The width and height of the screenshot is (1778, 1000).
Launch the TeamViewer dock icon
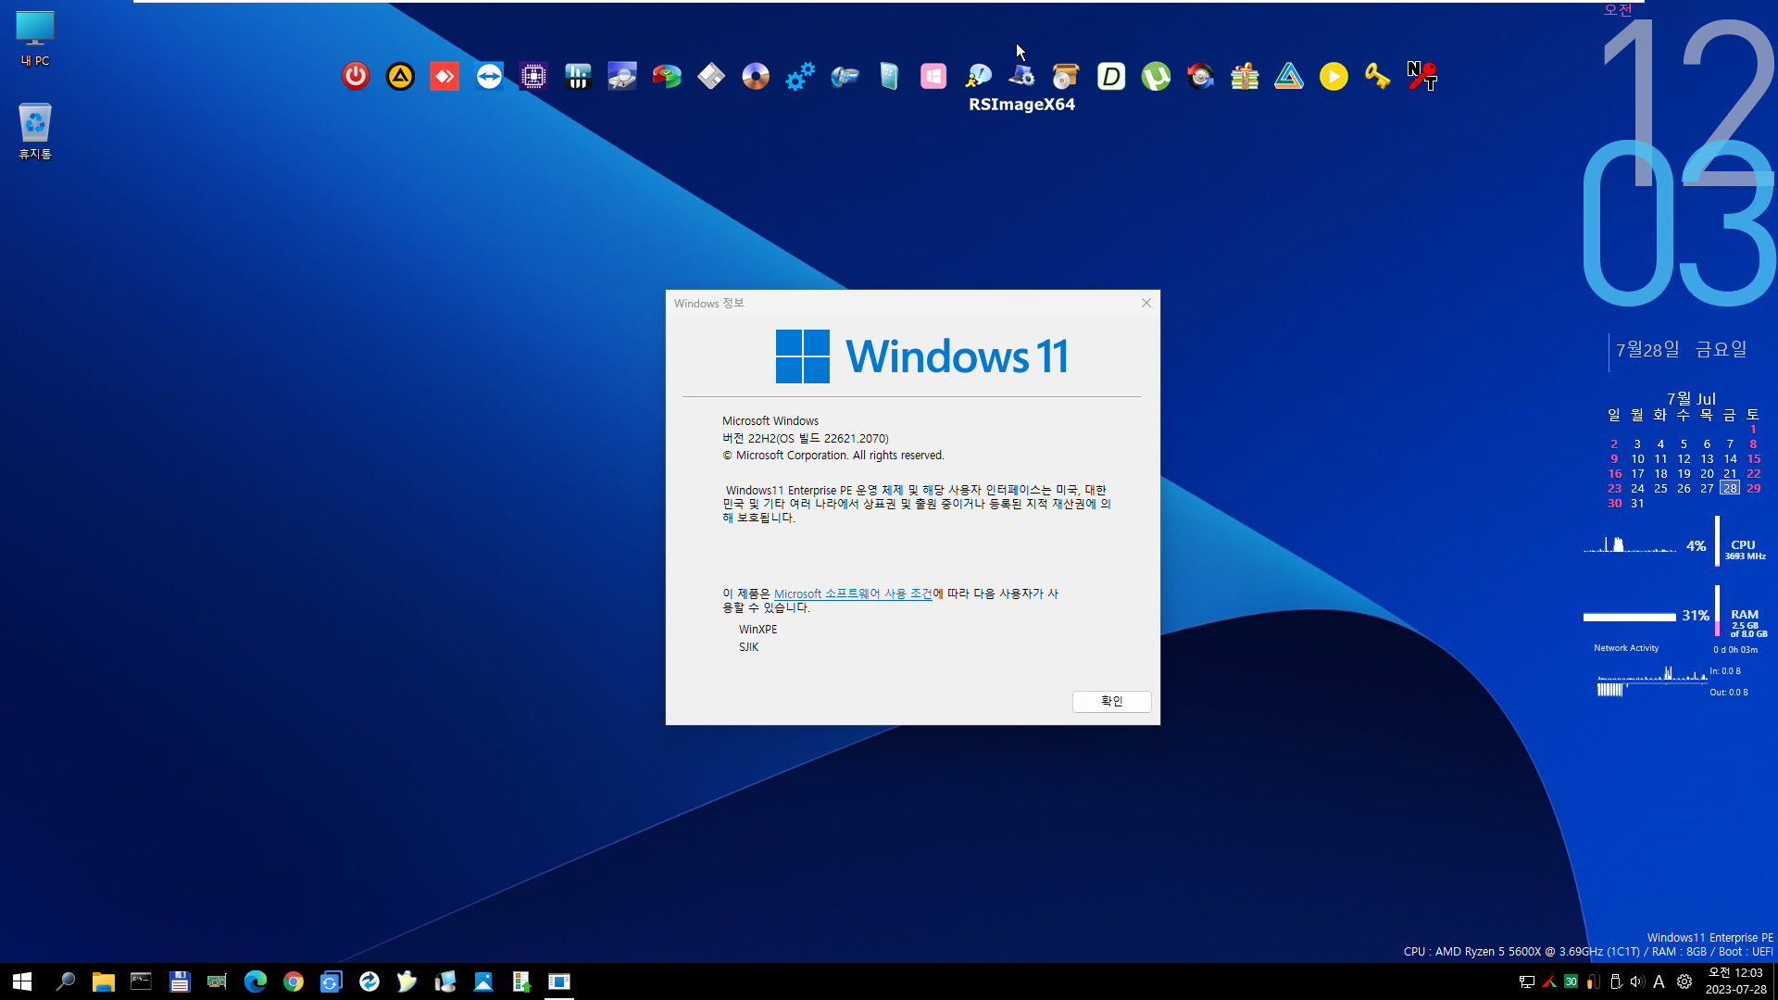click(489, 76)
